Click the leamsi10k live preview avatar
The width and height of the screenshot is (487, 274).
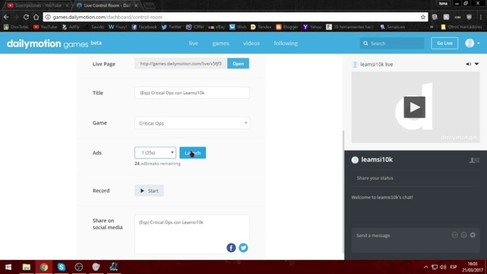pos(355,64)
